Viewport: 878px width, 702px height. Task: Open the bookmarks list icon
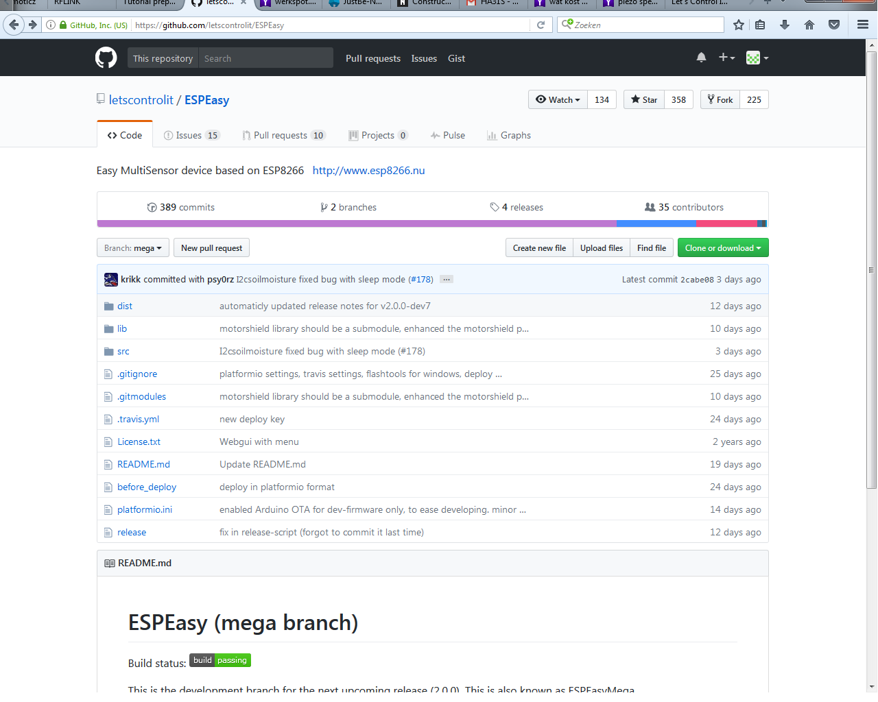[x=760, y=25]
